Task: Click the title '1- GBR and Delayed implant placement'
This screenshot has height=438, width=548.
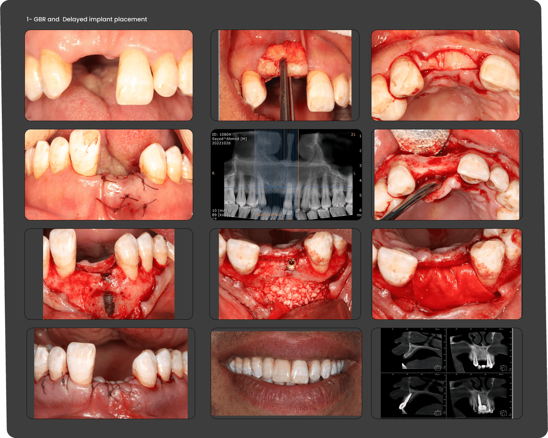Action: (x=87, y=19)
